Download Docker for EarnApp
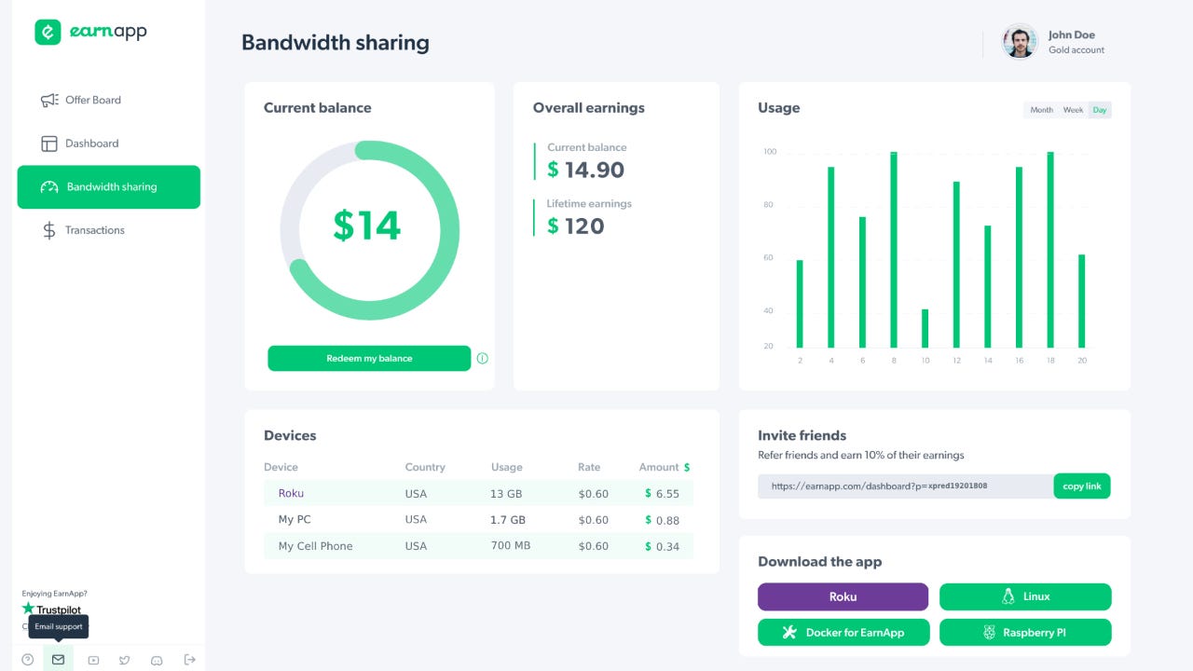The width and height of the screenshot is (1193, 671). (x=843, y=632)
